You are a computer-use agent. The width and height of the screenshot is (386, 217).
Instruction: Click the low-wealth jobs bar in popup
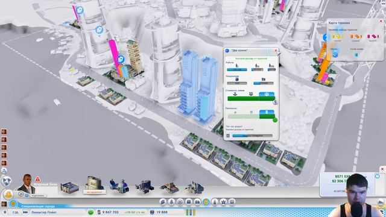(237, 70)
